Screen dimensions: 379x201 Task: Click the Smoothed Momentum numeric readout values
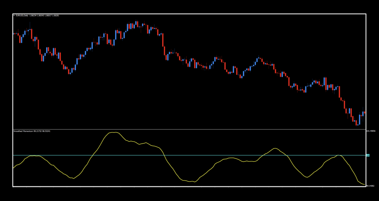click(x=42, y=131)
